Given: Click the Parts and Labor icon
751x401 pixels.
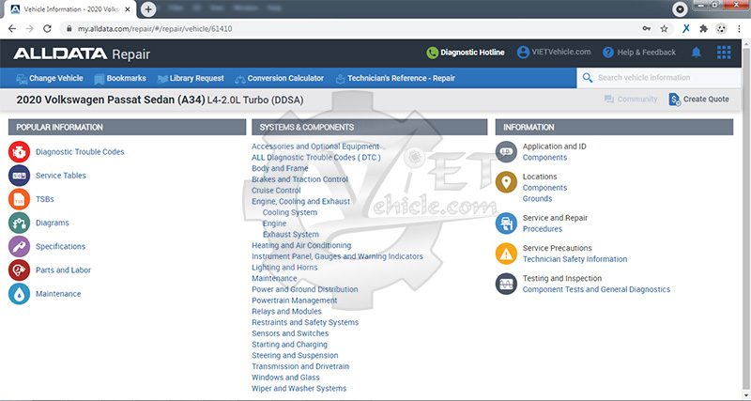Looking at the screenshot, I should click(x=19, y=270).
